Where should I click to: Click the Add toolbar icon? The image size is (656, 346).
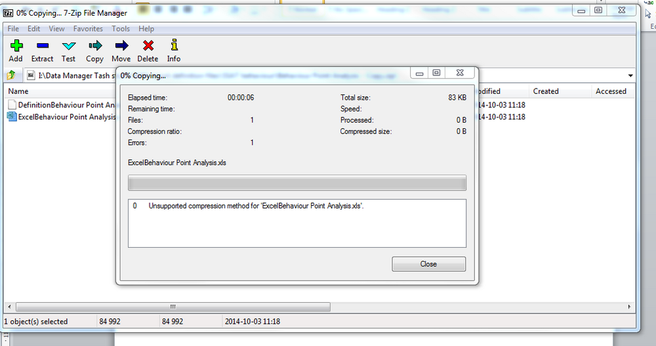click(16, 46)
